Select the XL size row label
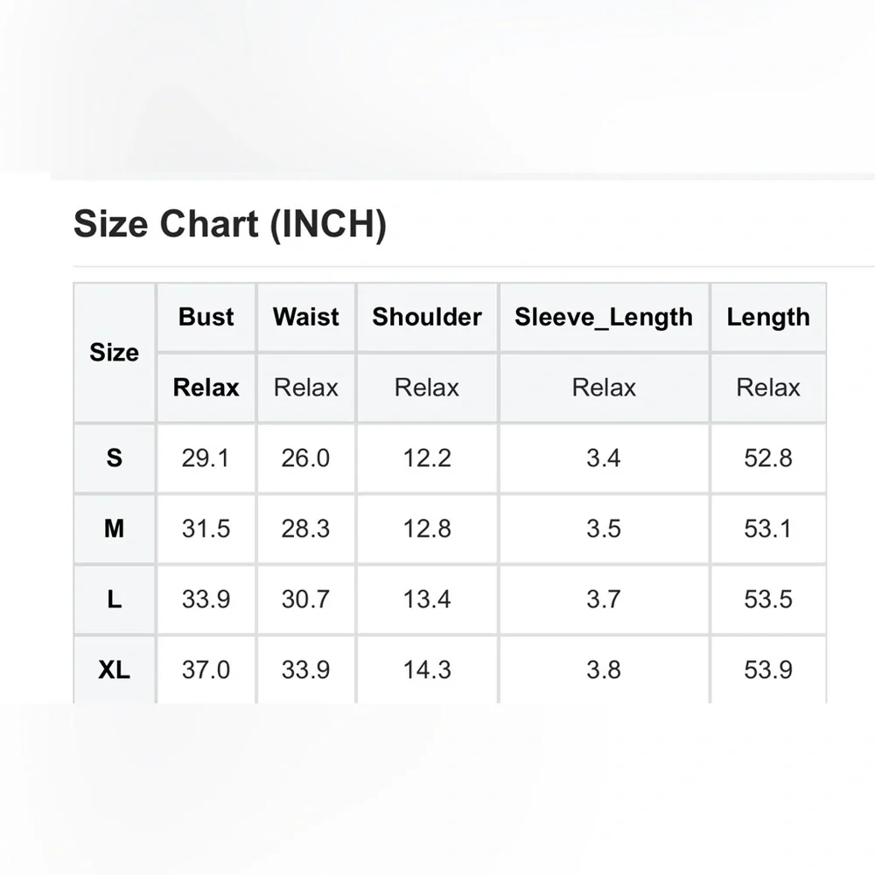Image resolution: width=875 pixels, height=875 pixels. point(114,670)
